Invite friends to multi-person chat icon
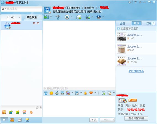Image resolution: width=157 pixels, height=124 pixels. [x=79, y=17]
